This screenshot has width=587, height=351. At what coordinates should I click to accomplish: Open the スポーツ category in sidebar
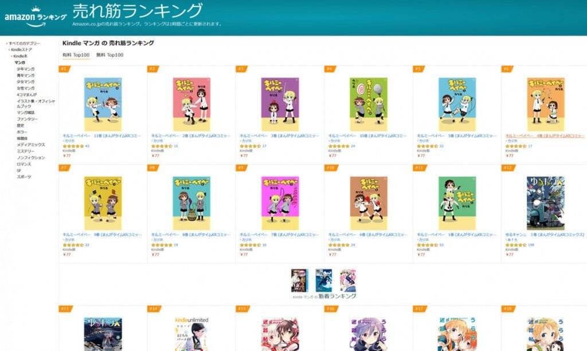point(24,177)
